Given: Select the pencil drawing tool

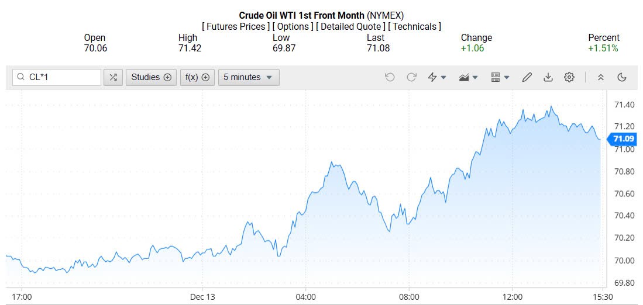Looking at the screenshot, I should [527, 77].
